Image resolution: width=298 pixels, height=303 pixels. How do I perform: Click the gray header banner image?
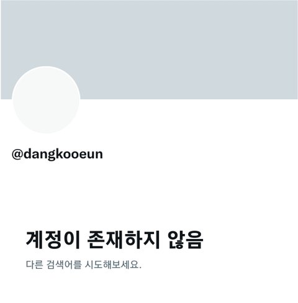(149, 50)
